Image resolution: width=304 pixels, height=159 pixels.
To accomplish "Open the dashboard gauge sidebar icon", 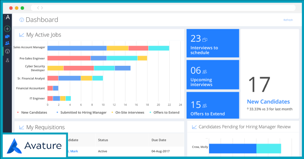I will click(x=7, y=51).
